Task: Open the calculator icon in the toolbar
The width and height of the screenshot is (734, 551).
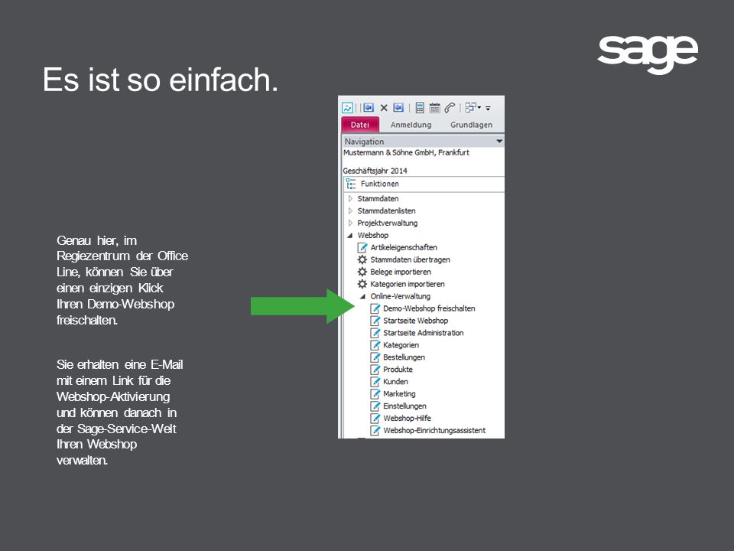Action: tap(420, 108)
